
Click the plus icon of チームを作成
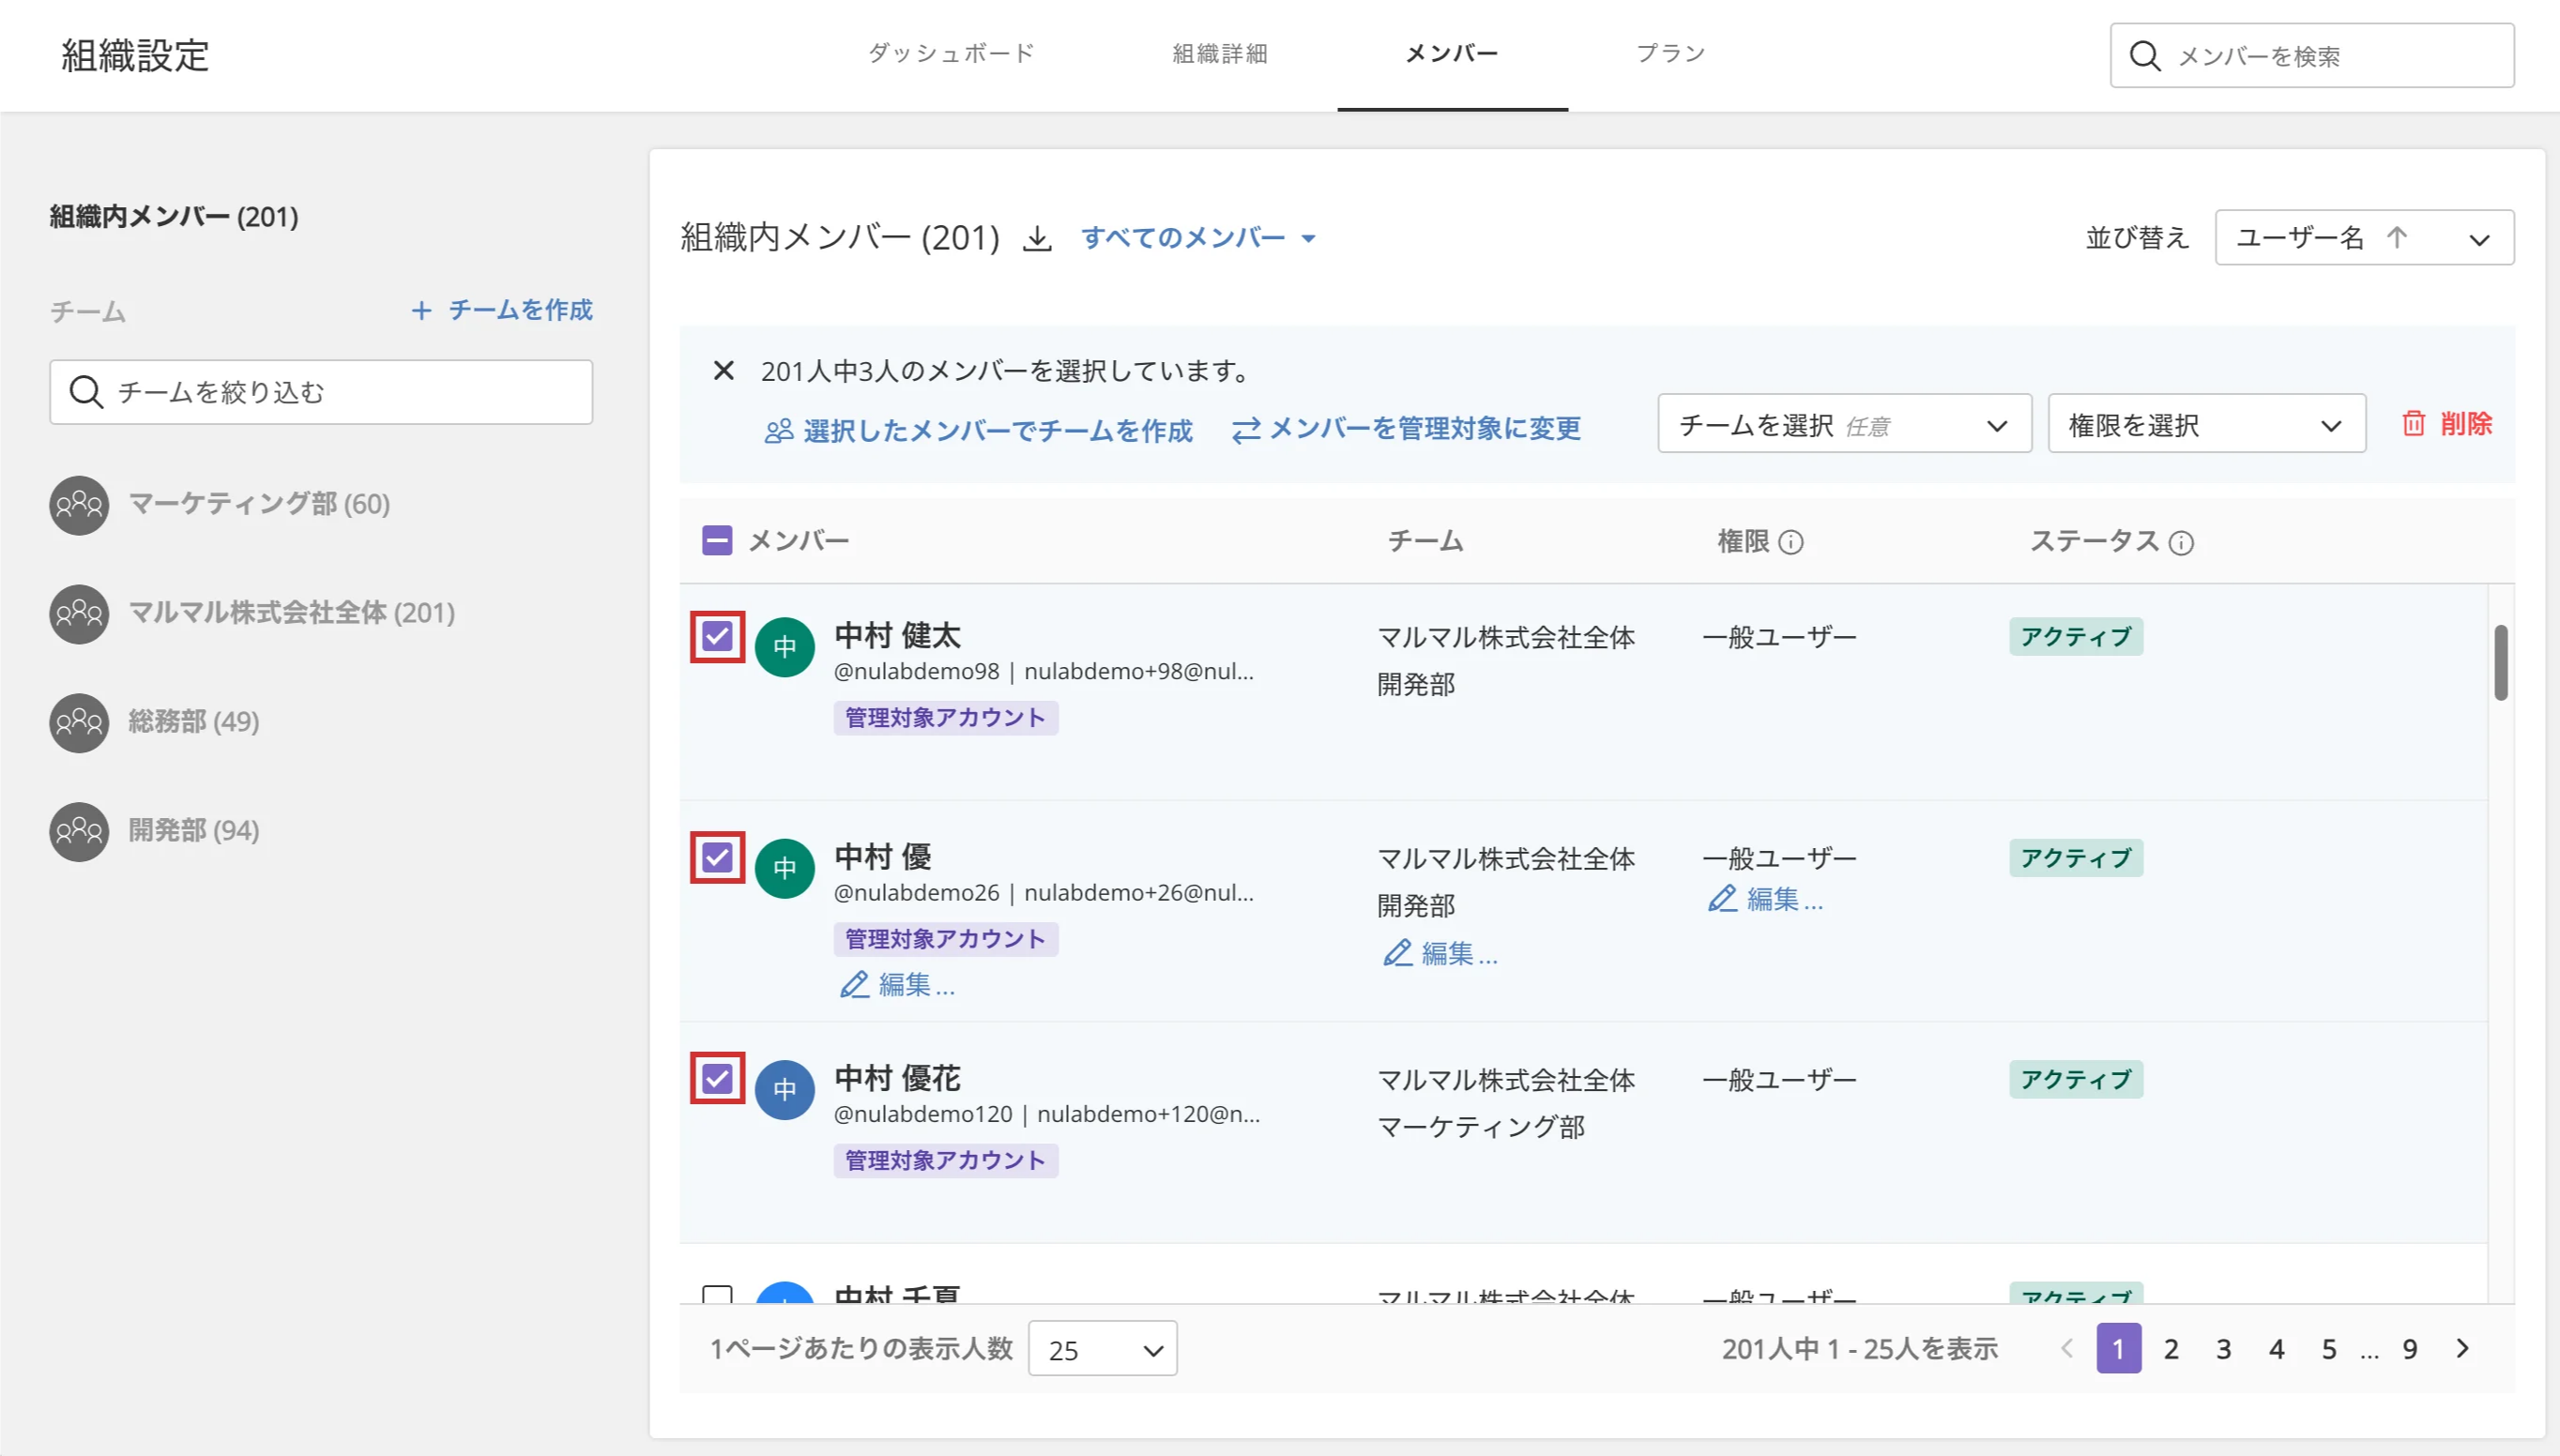pos(421,311)
